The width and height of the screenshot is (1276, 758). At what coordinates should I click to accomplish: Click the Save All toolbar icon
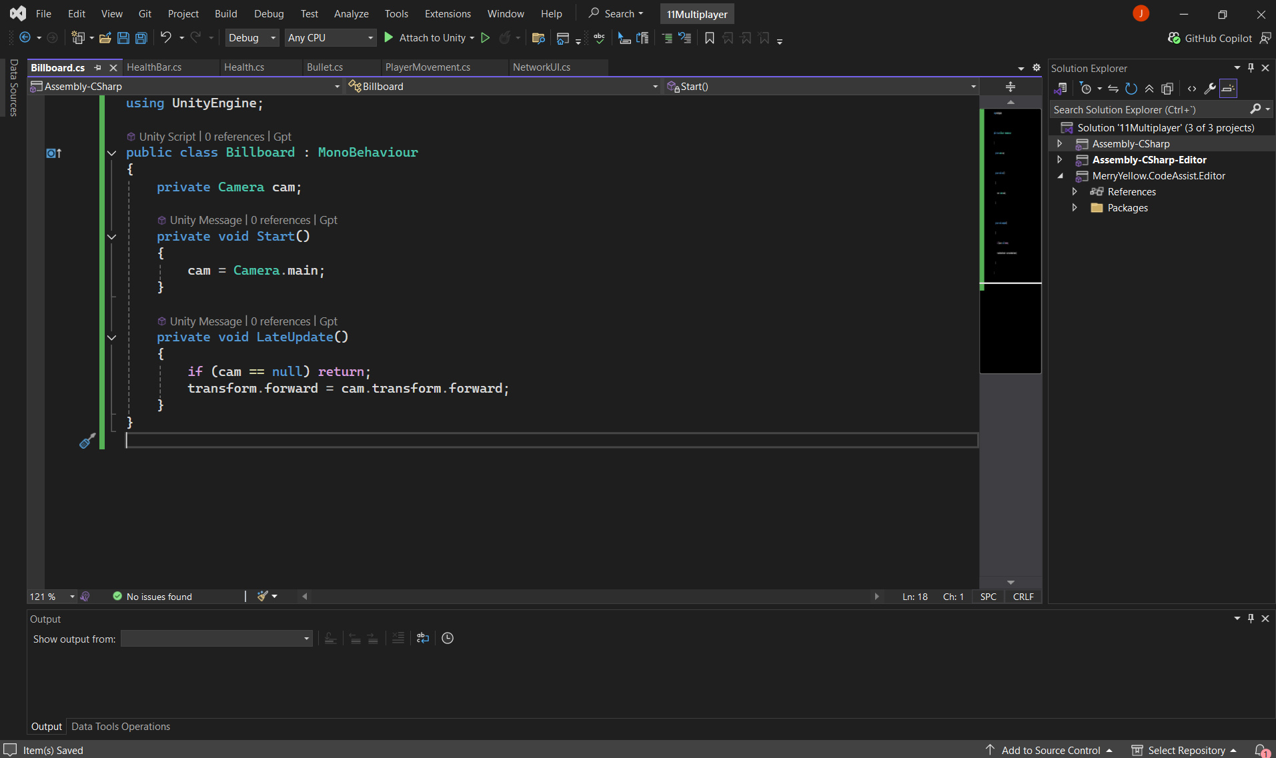141,38
